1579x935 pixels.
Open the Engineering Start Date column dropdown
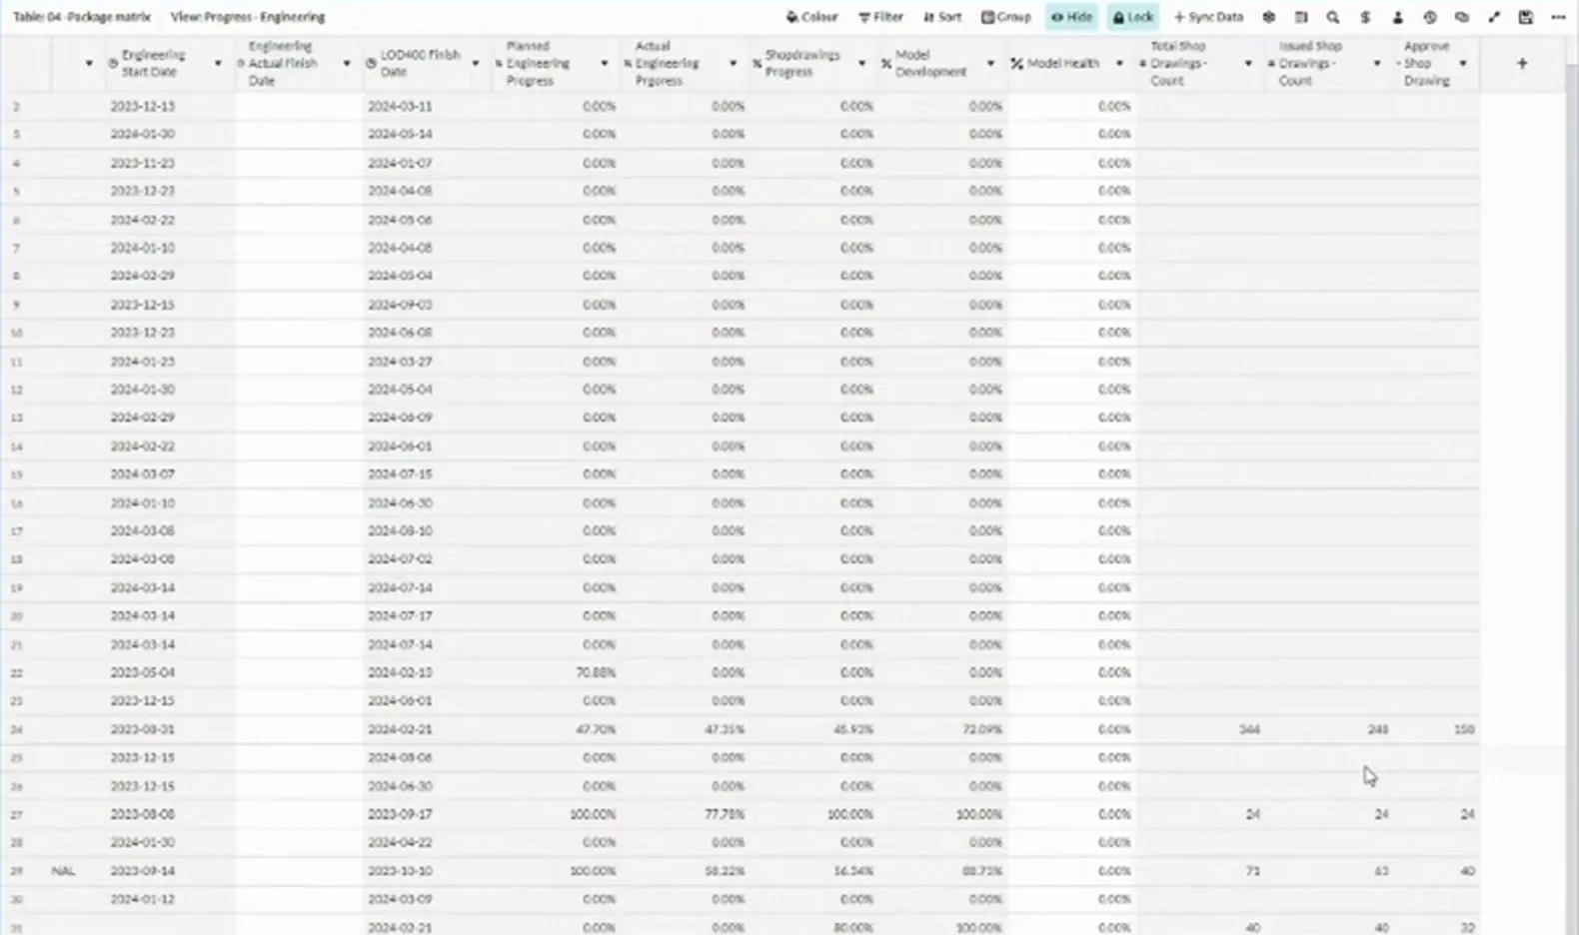tap(218, 63)
